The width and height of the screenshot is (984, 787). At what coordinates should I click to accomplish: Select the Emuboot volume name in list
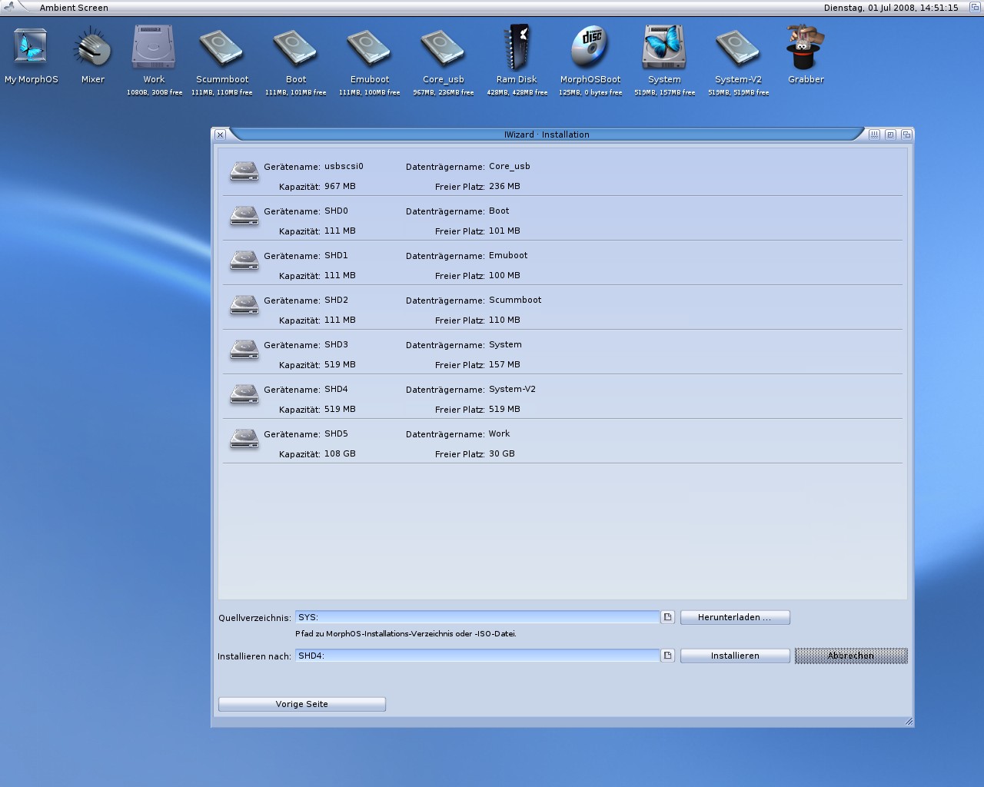point(508,255)
